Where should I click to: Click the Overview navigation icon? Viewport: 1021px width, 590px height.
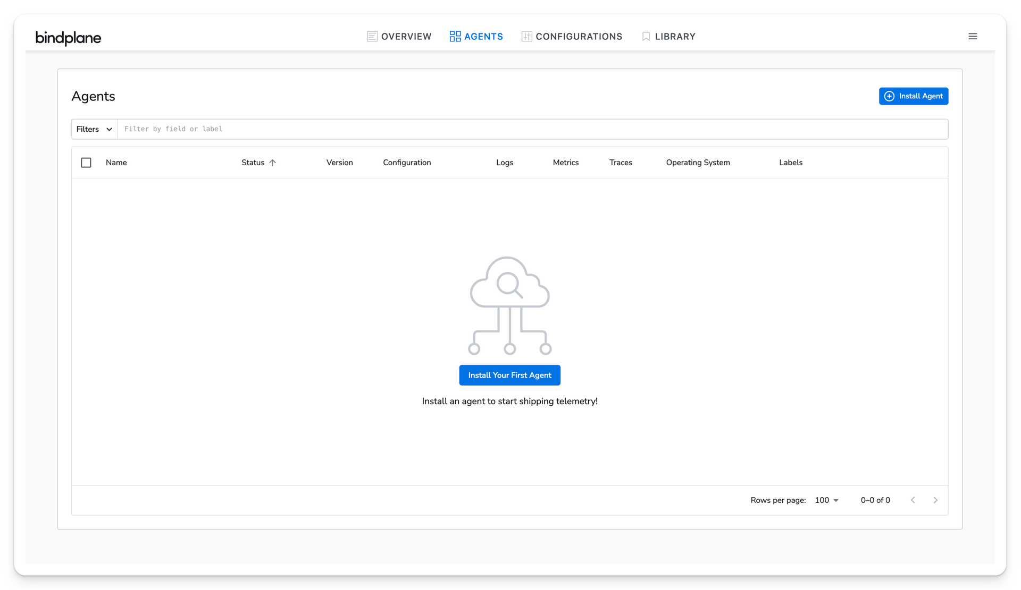click(371, 37)
